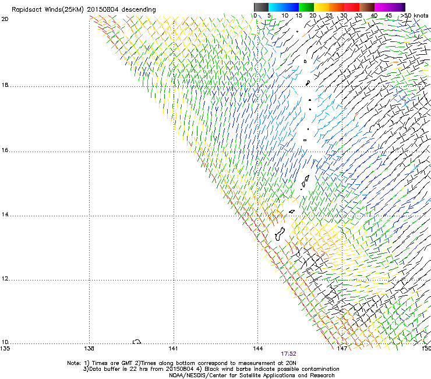Viewport: 431px width, 379px height.
Task: Click the '35' label under the color bar
Action: pos(358,15)
